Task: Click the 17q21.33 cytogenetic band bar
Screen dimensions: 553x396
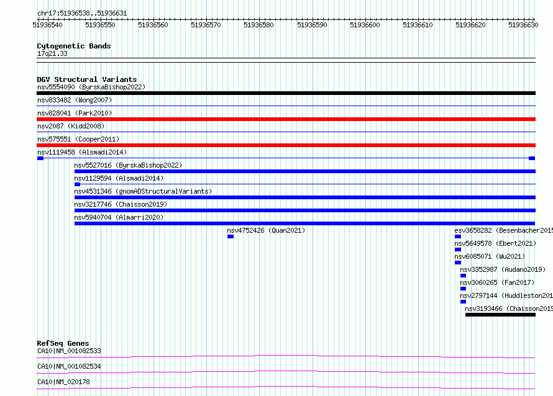Action: 286,60
